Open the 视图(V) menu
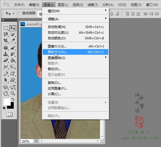The image size is (161, 147). coord(136,5)
